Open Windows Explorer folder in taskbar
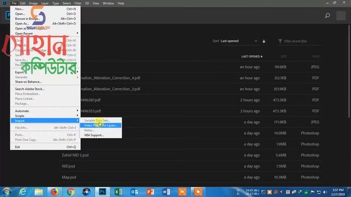Screen dimensions: 351x197 point(39,192)
